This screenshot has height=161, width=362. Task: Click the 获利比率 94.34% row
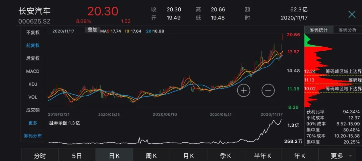pyautogui.click(x=333, y=112)
